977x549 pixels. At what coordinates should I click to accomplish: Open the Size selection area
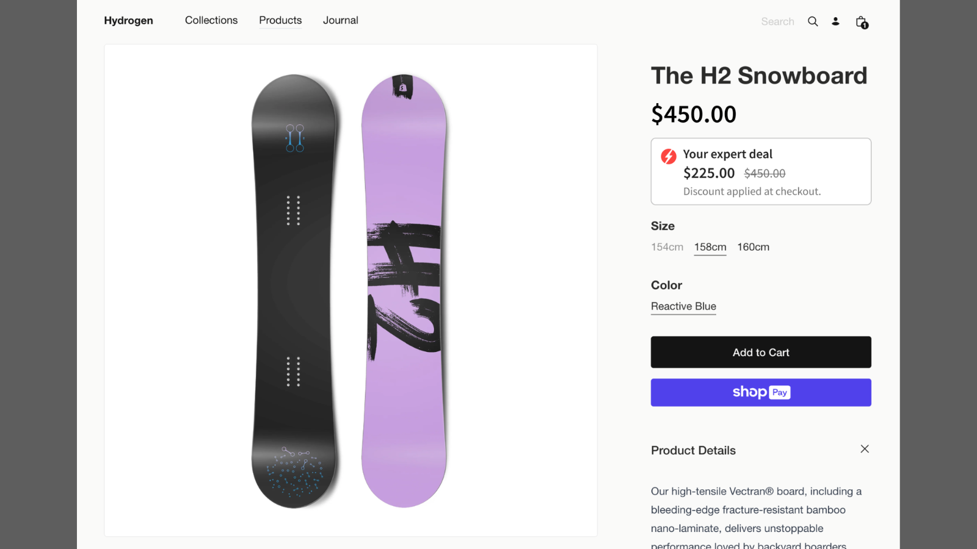663,226
